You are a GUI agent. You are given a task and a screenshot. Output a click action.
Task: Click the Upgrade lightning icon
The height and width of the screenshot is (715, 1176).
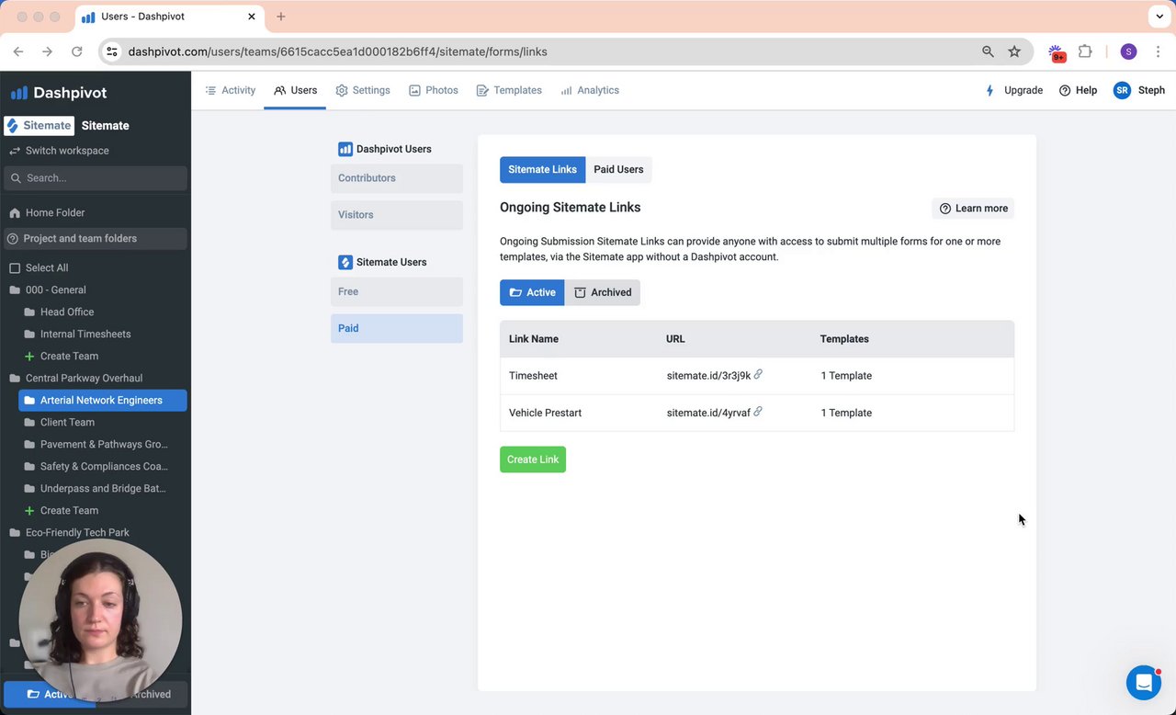(989, 90)
